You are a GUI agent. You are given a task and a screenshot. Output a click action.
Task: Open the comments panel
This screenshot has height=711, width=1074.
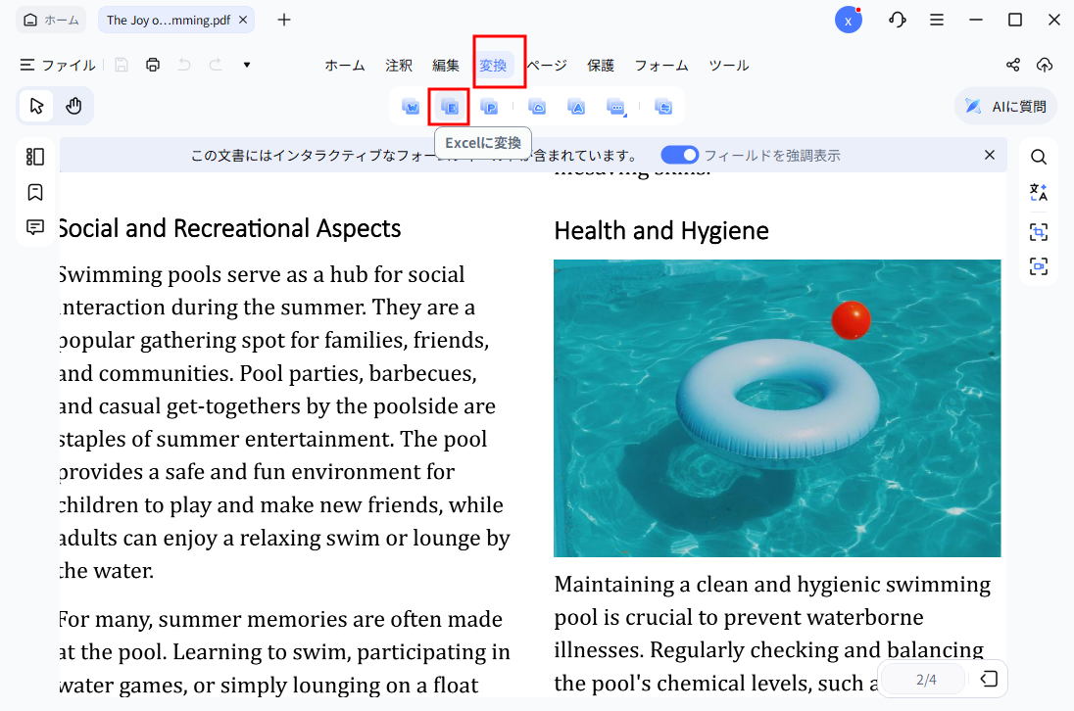tap(35, 227)
